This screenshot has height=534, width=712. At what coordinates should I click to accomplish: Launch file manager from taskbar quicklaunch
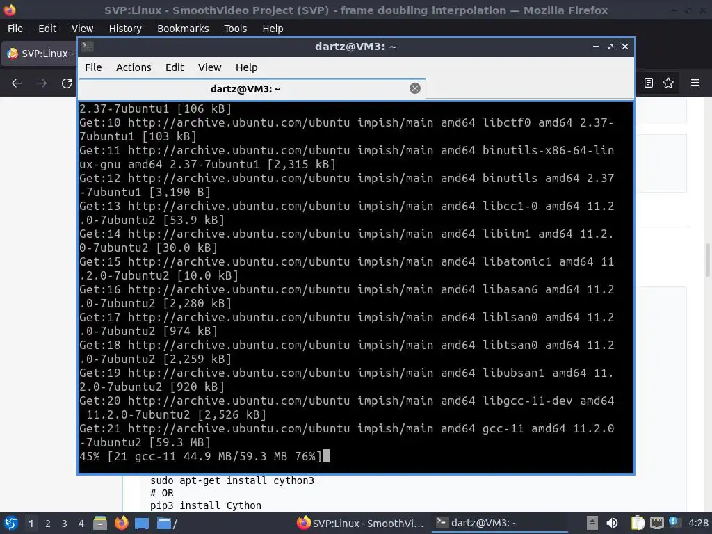(x=100, y=523)
